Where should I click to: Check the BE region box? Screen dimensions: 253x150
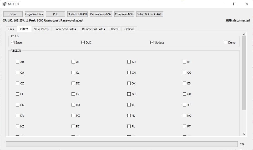(184, 62)
